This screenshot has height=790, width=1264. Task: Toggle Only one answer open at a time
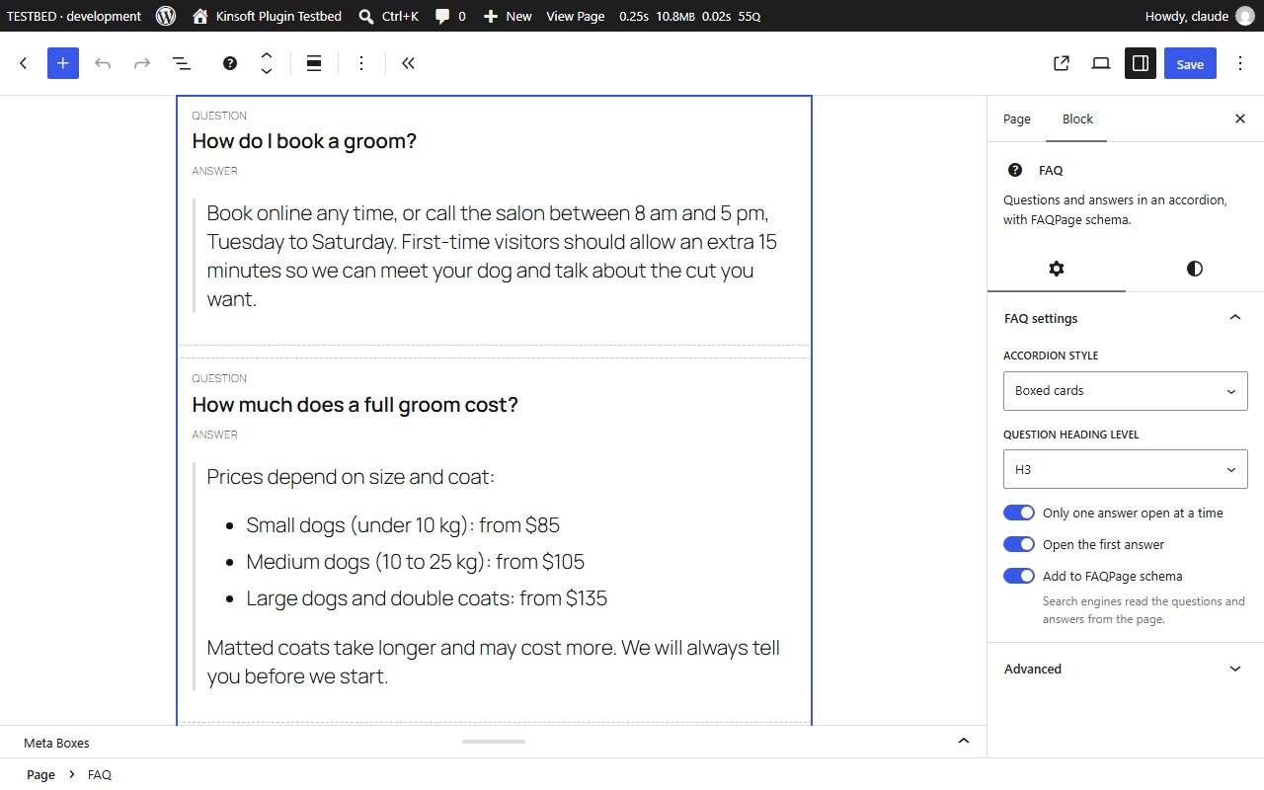click(x=1019, y=513)
